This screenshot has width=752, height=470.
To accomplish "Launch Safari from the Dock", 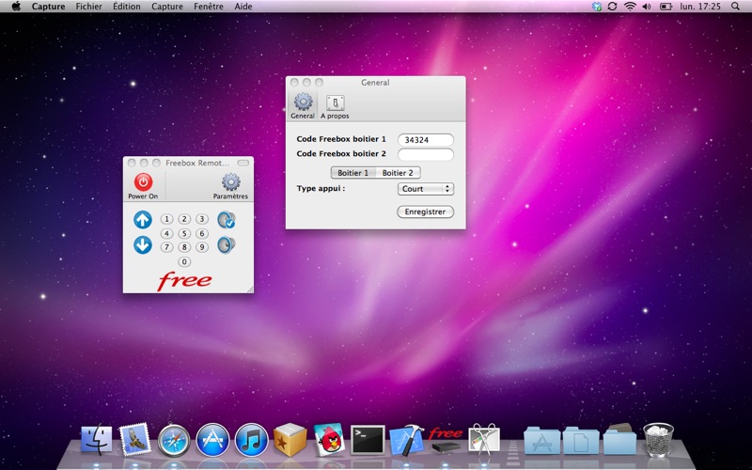I will [x=174, y=440].
